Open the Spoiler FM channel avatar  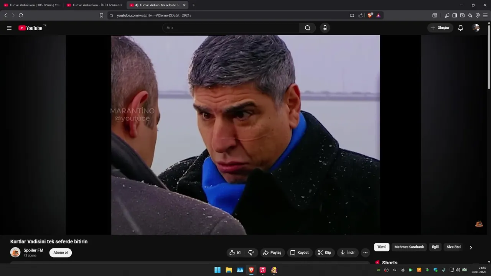15,252
